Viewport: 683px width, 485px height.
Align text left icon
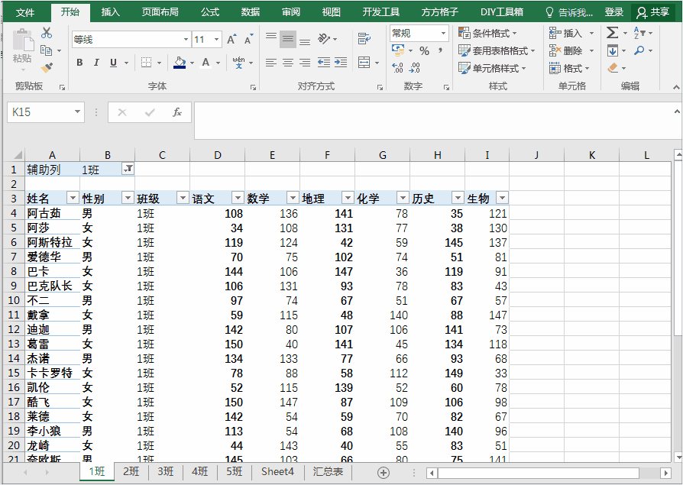[x=271, y=63]
